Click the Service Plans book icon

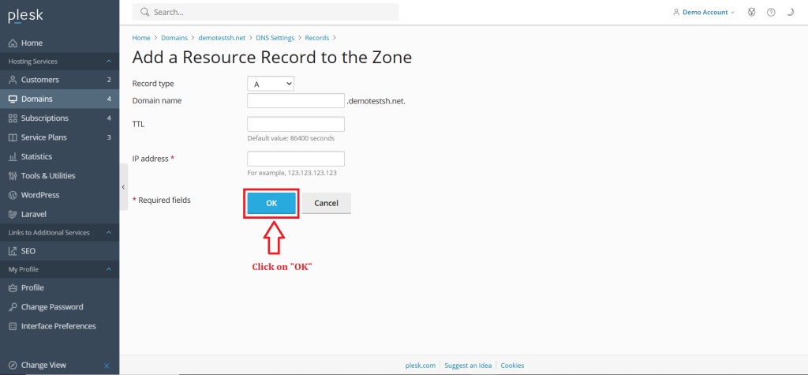[x=13, y=137]
